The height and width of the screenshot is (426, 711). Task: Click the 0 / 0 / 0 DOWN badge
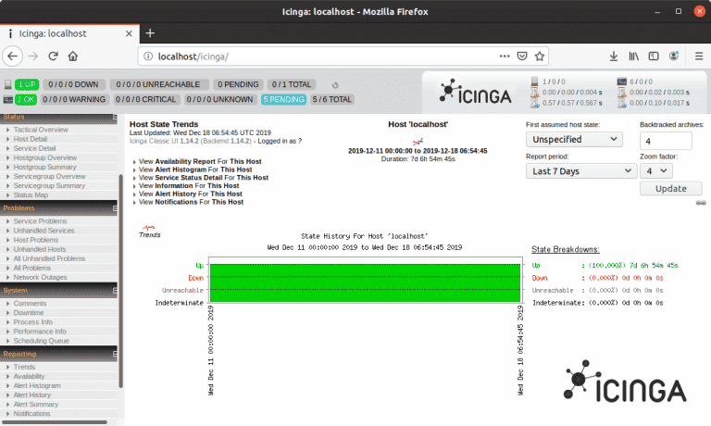(x=74, y=84)
